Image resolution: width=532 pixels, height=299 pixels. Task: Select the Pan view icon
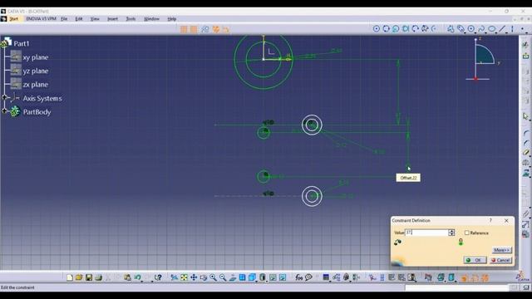(194, 277)
